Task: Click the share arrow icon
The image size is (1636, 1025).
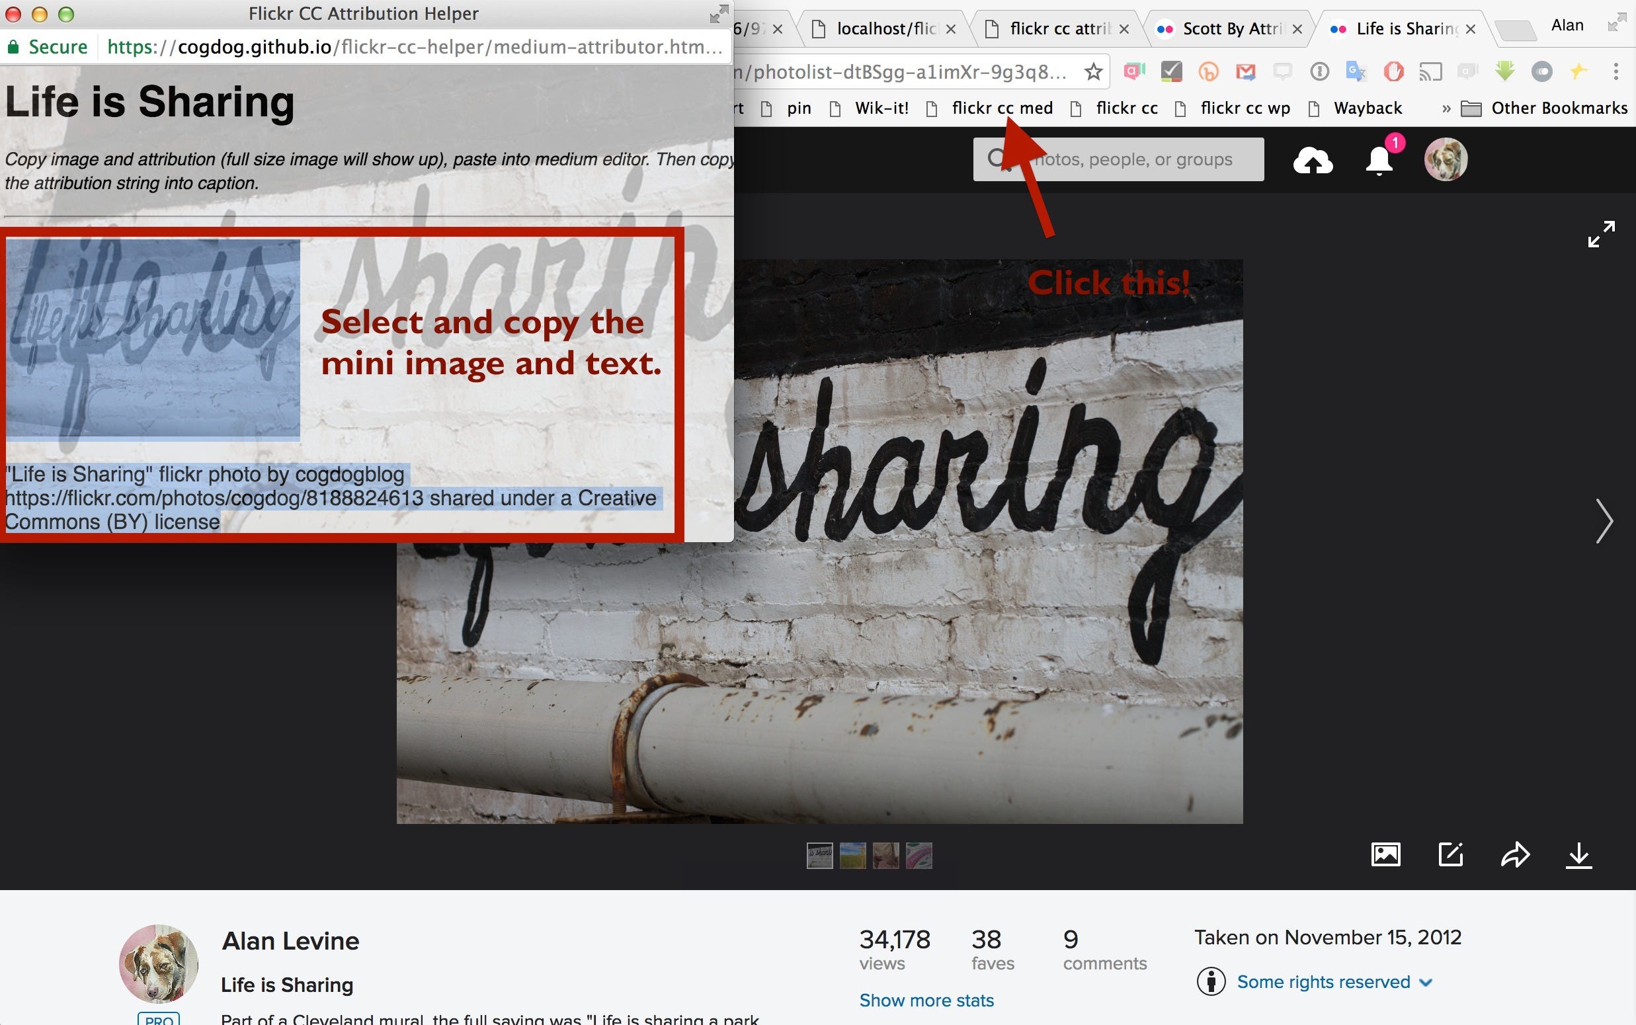Action: (1515, 855)
